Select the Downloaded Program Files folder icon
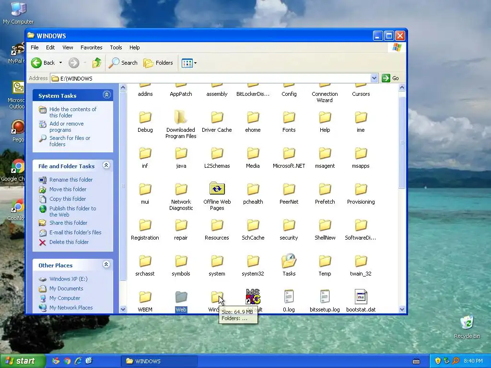This screenshot has width=491, height=368. 181,117
